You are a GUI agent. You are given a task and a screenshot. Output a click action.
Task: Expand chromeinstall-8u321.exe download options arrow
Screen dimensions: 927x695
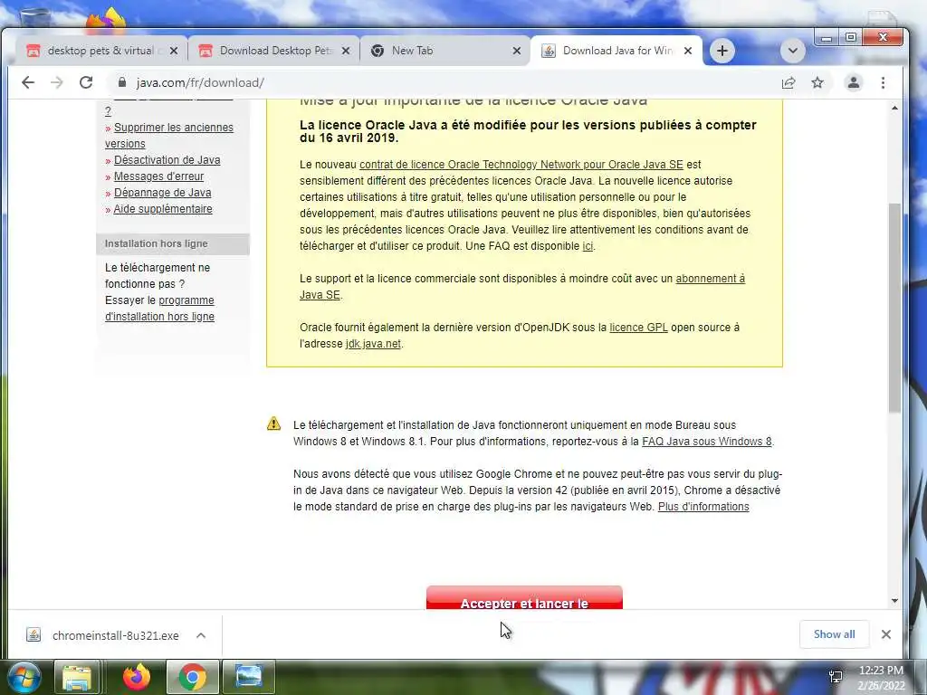(x=201, y=635)
